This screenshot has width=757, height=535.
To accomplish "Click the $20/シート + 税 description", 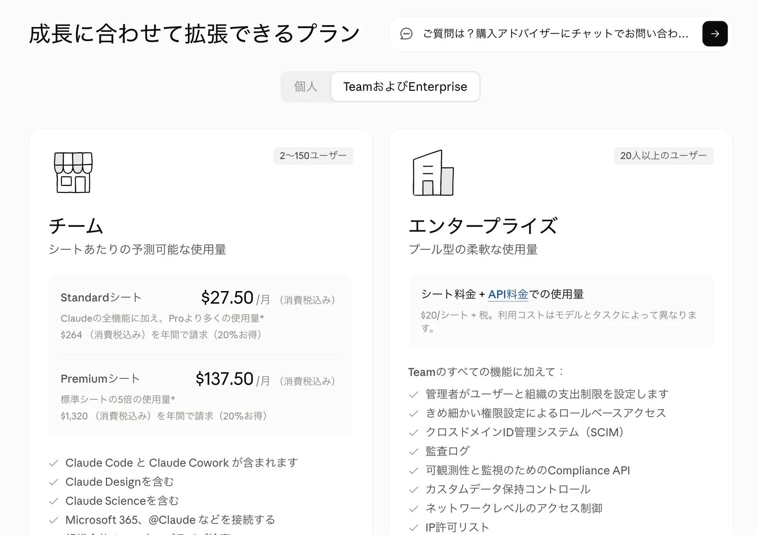I will click(559, 322).
